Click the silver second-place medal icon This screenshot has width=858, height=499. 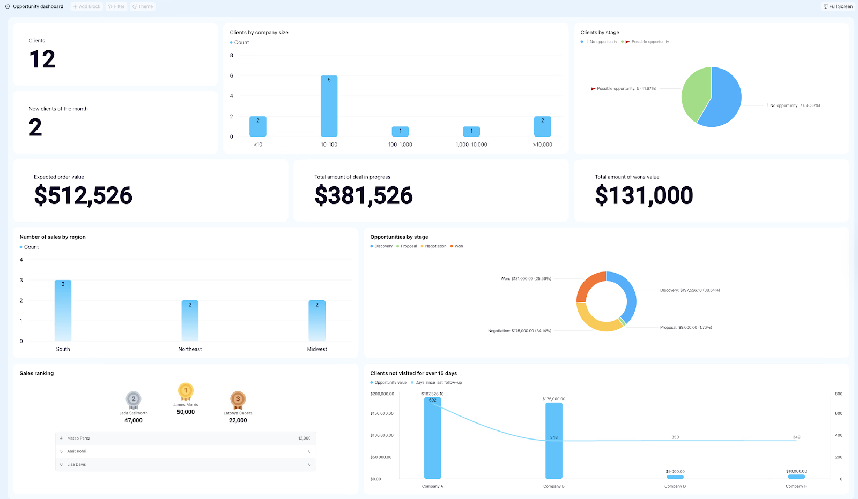click(x=134, y=400)
